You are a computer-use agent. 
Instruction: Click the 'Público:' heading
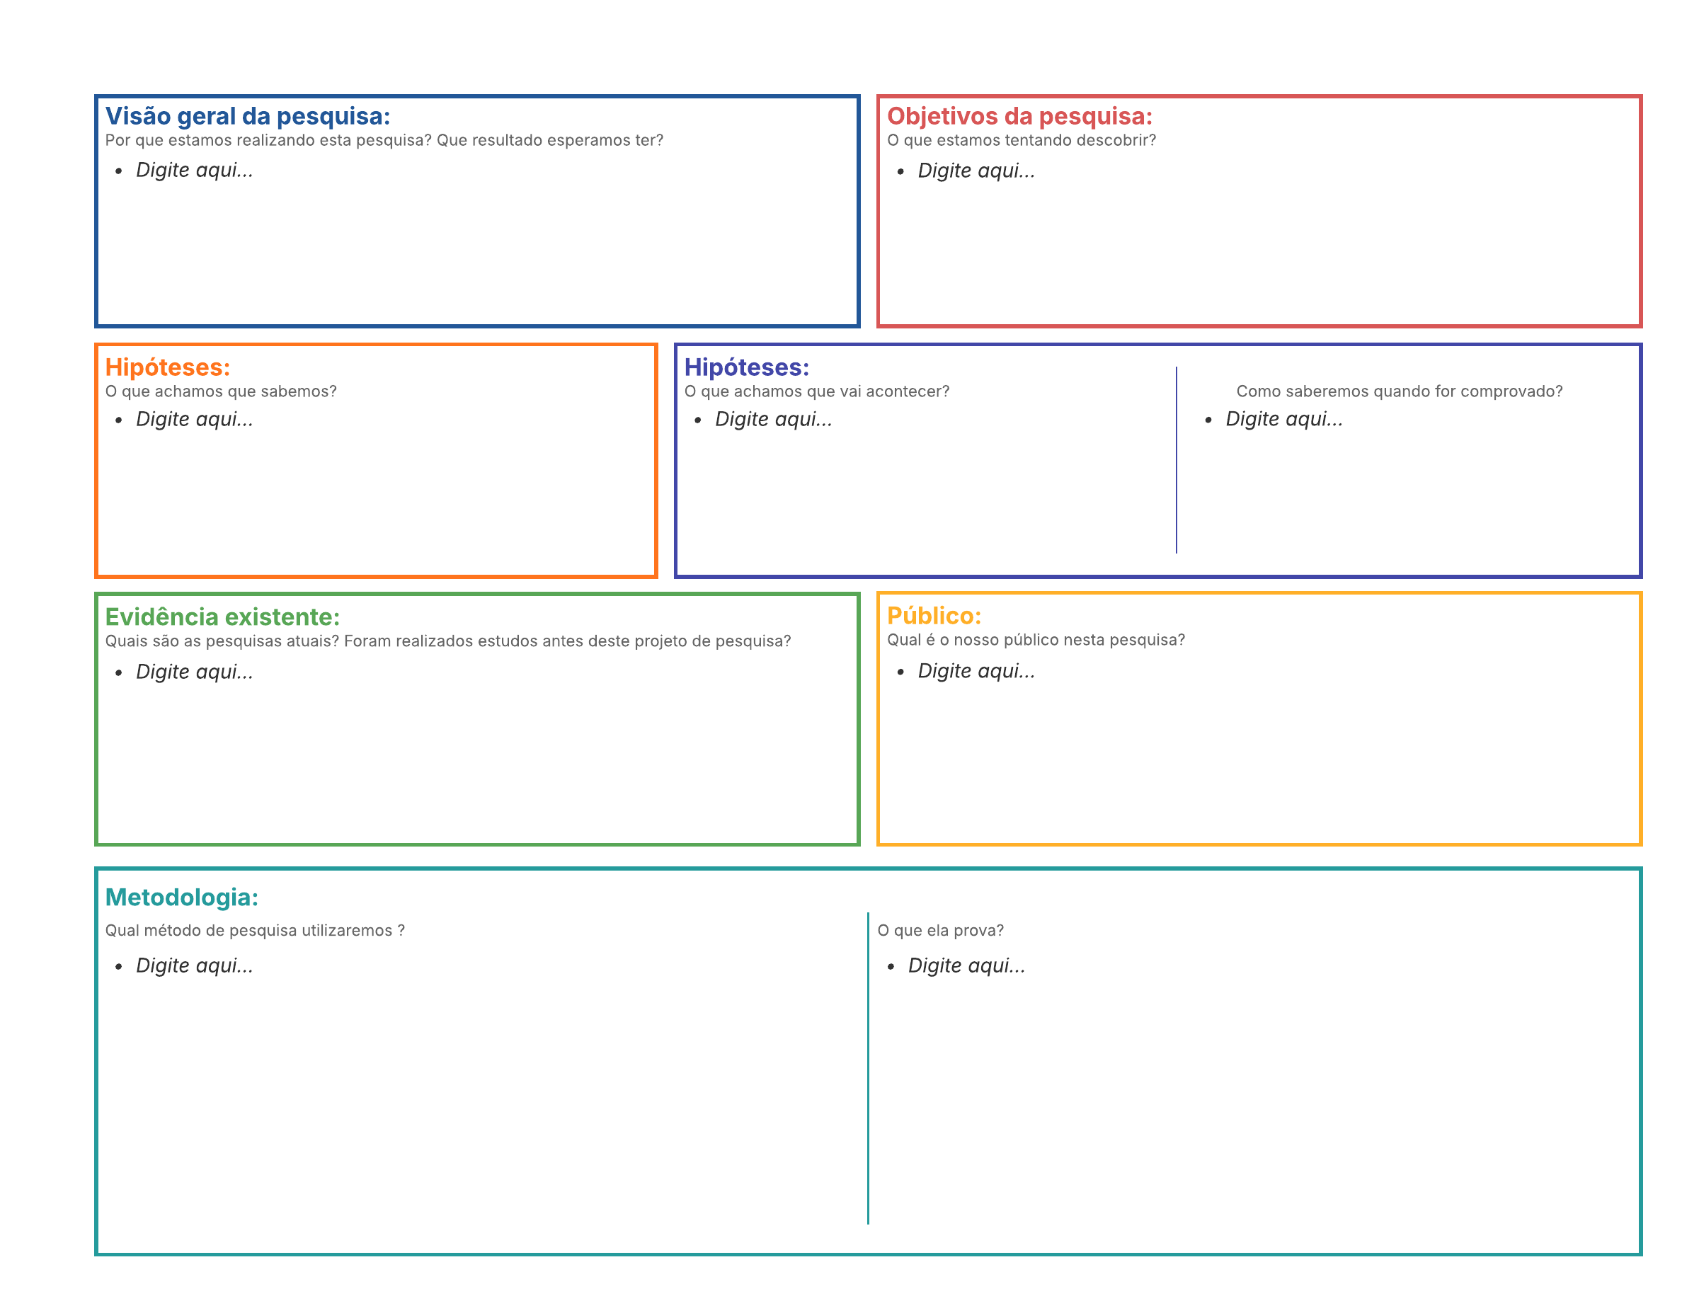click(x=934, y=615)
